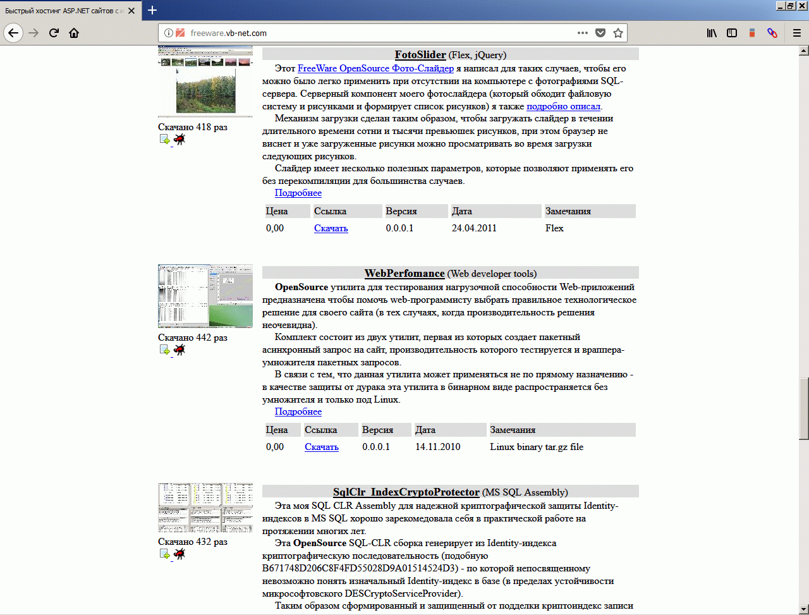Open a new browser tab
809x615 pixels.
pos(152,10)
